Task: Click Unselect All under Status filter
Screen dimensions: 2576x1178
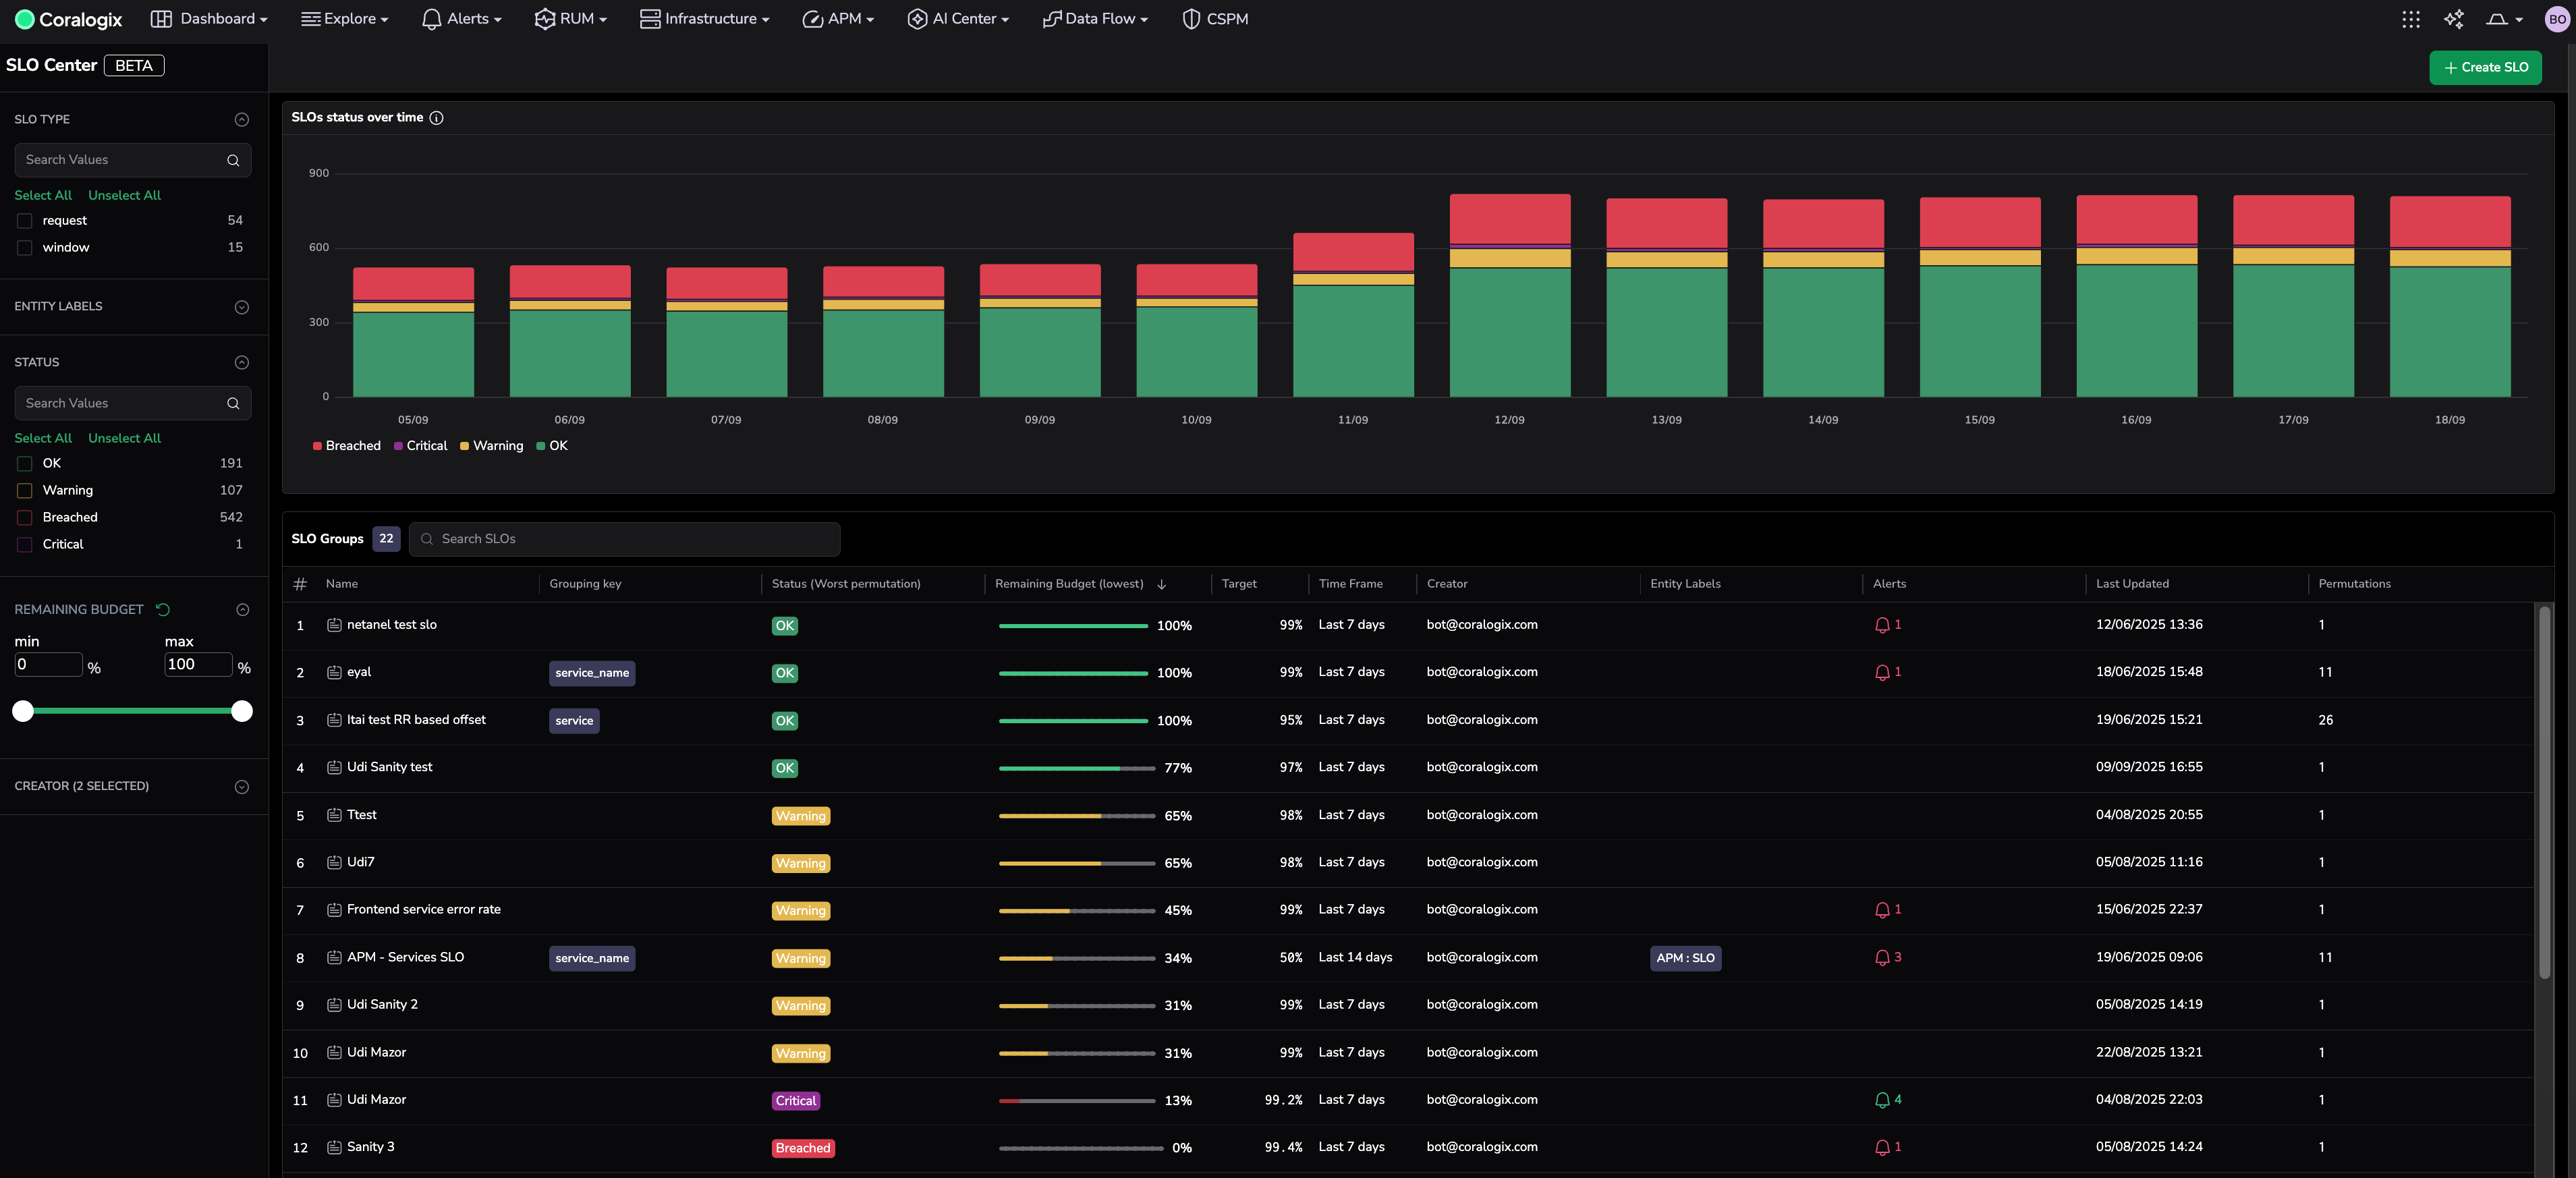Action: (x=124, y=438)
